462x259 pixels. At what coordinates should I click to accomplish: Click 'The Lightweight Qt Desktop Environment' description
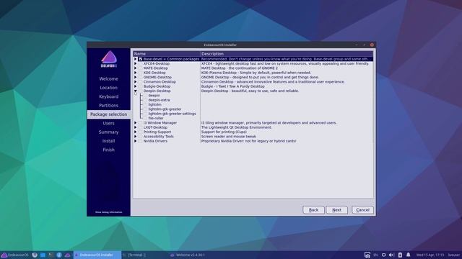237,127
